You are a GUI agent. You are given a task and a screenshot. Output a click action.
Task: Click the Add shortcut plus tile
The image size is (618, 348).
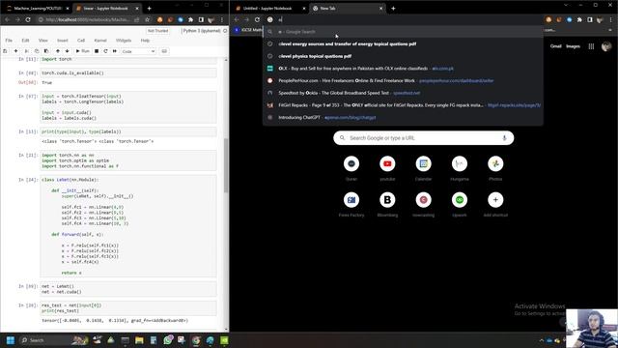pyautogui.click(x=495, y=204)
